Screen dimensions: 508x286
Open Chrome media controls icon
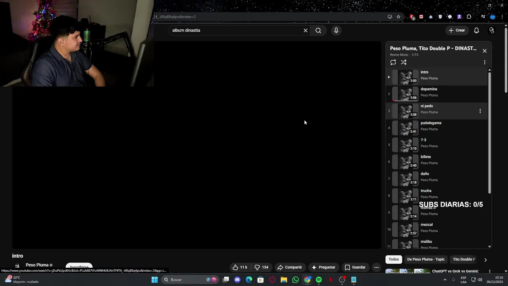click(483, 17)
